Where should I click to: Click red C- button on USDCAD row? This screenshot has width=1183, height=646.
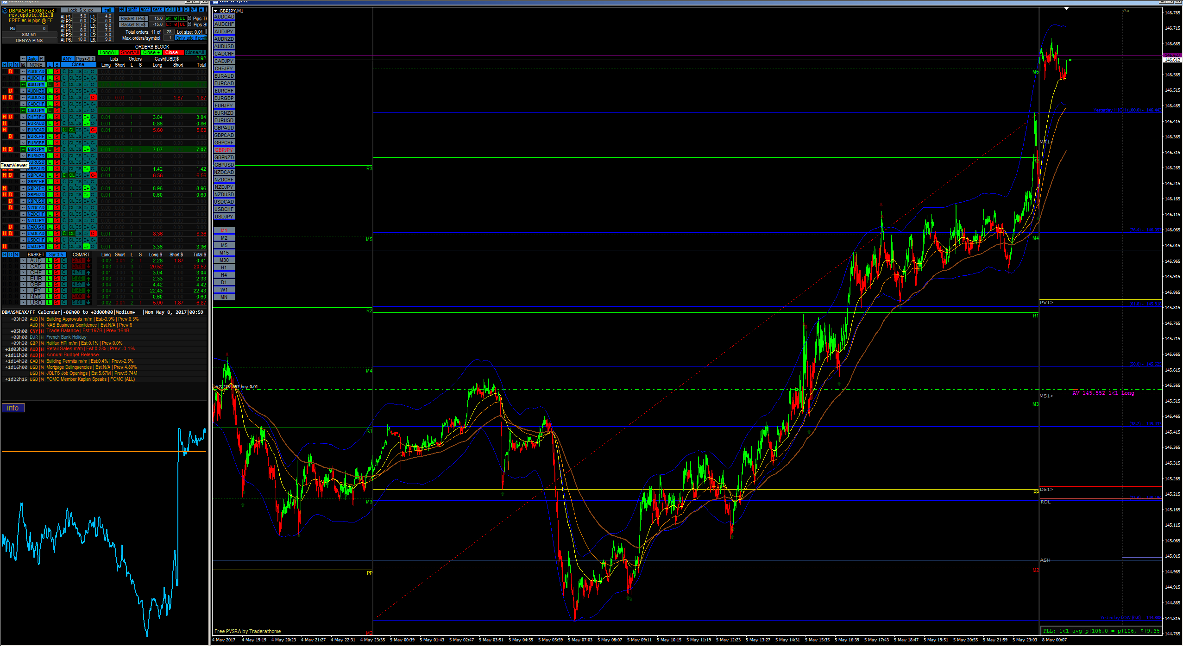click(x=93, y=233)
